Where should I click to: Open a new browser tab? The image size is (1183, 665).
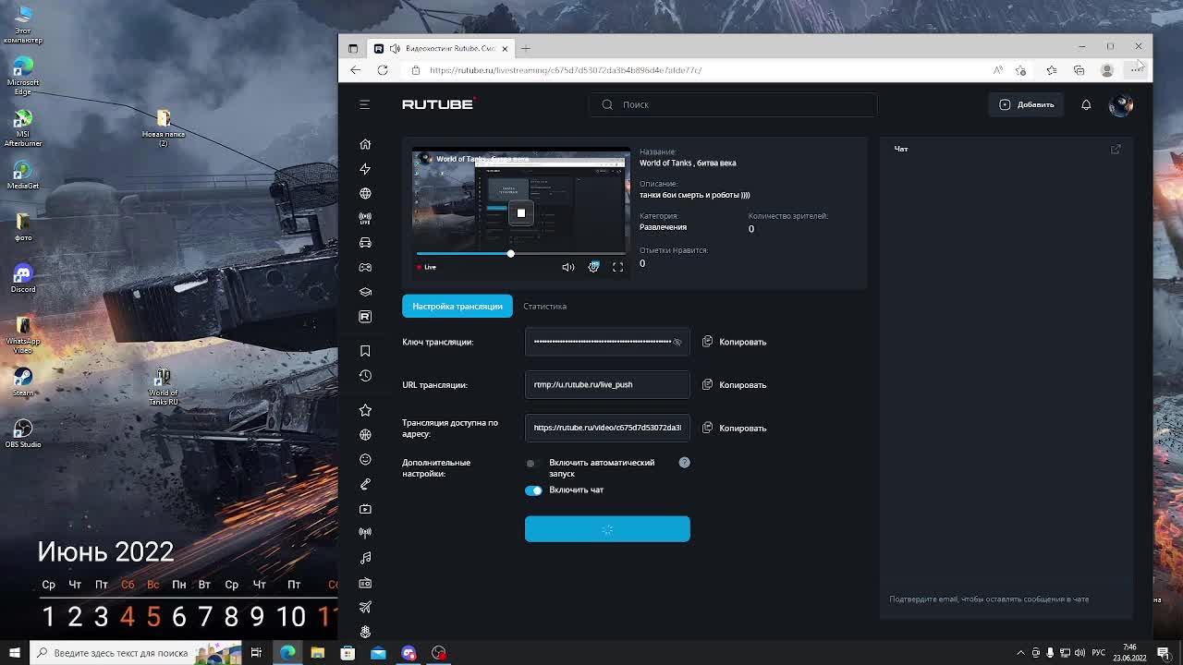(526, 48)
